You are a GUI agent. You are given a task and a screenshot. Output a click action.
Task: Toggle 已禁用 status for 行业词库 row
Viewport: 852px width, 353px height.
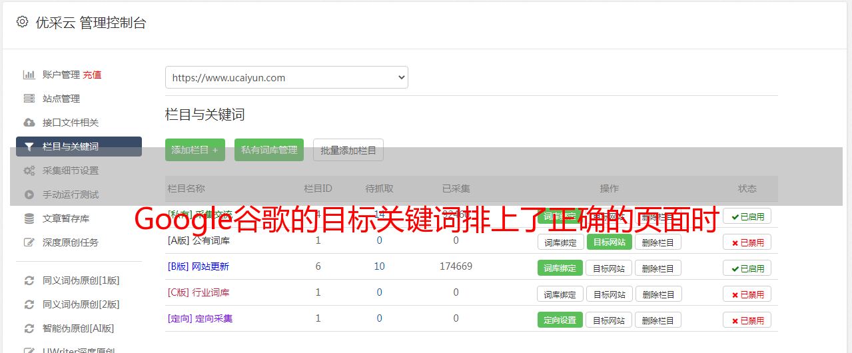click(747, 294)
